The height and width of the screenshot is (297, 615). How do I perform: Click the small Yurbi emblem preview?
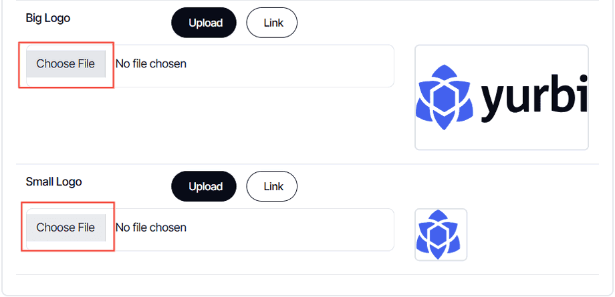[x=441, y=234]
